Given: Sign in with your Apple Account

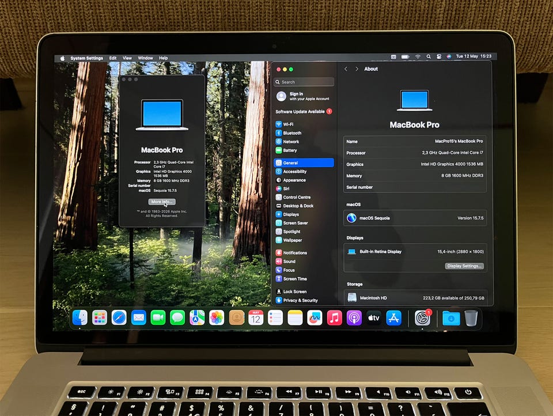Looking at the screenshot, I should point(303,96).
